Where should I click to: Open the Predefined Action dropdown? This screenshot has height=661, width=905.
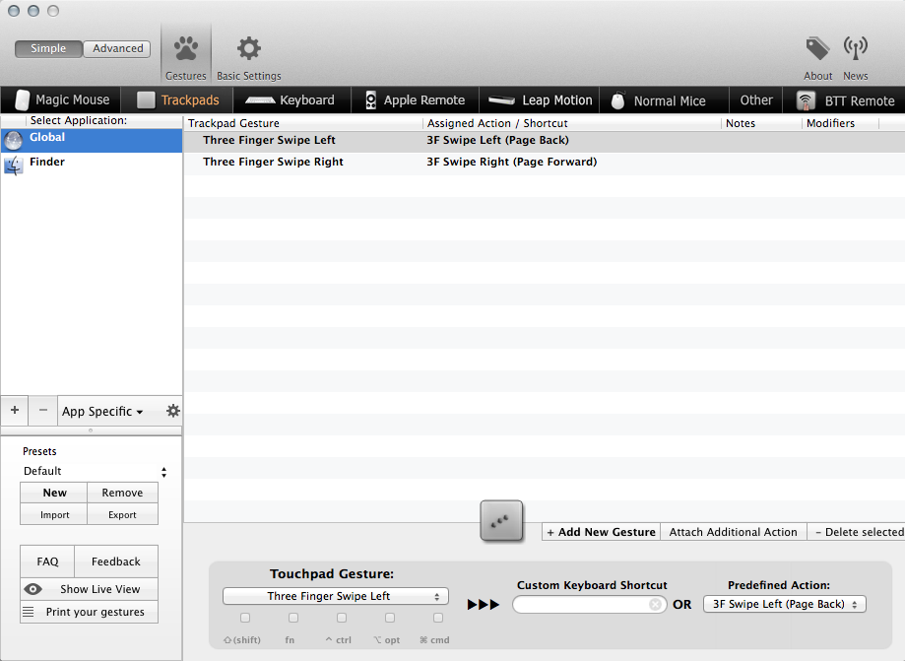pos(785,604)
